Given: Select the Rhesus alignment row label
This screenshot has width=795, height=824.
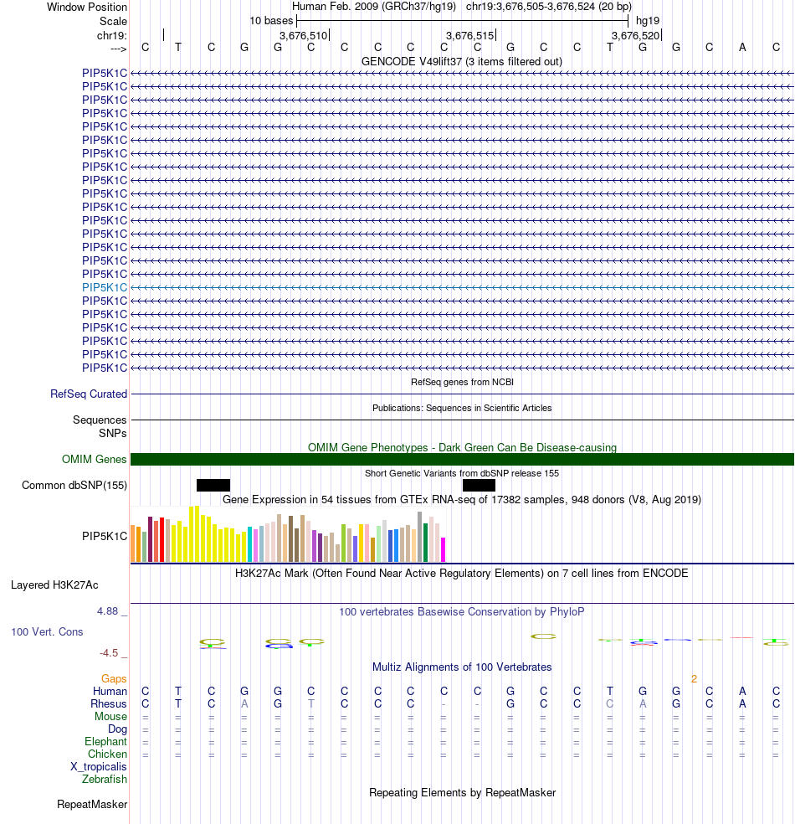Looking at the screenshot, I should [109, 703].
